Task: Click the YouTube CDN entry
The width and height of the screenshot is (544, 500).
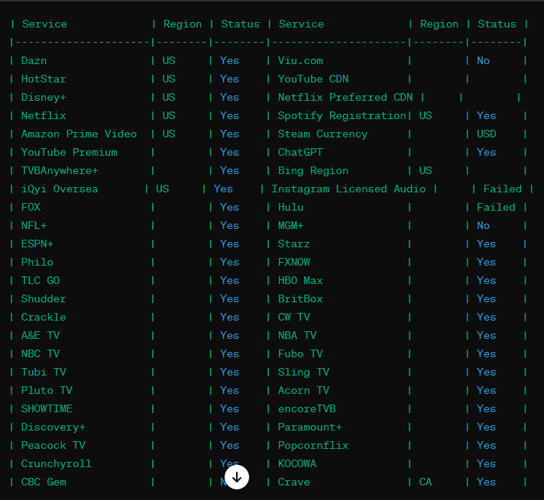Action: point(313,79)
